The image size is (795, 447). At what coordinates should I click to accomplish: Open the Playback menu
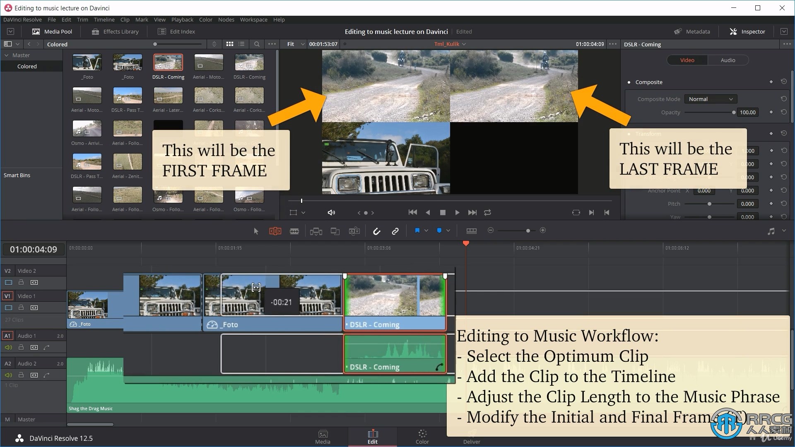182,19
